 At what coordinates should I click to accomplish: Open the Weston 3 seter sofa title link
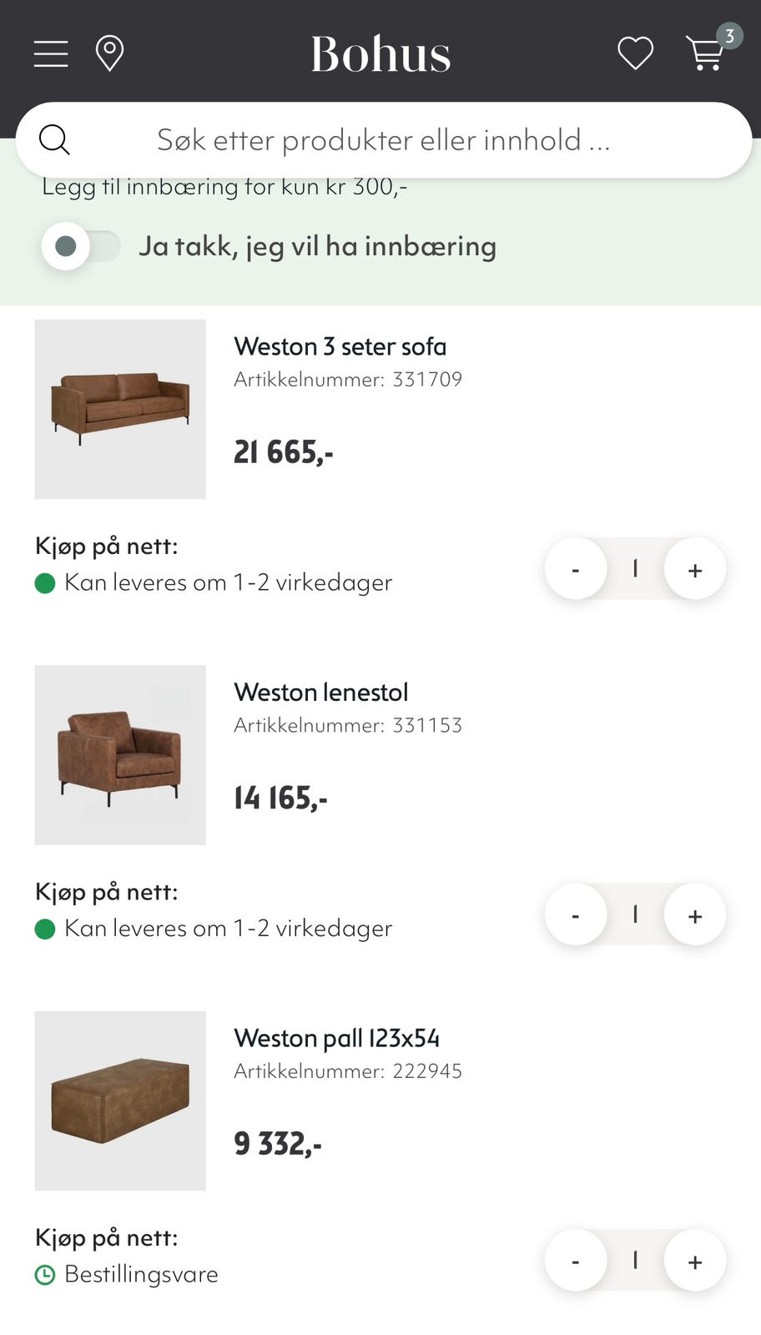point(340,346)
